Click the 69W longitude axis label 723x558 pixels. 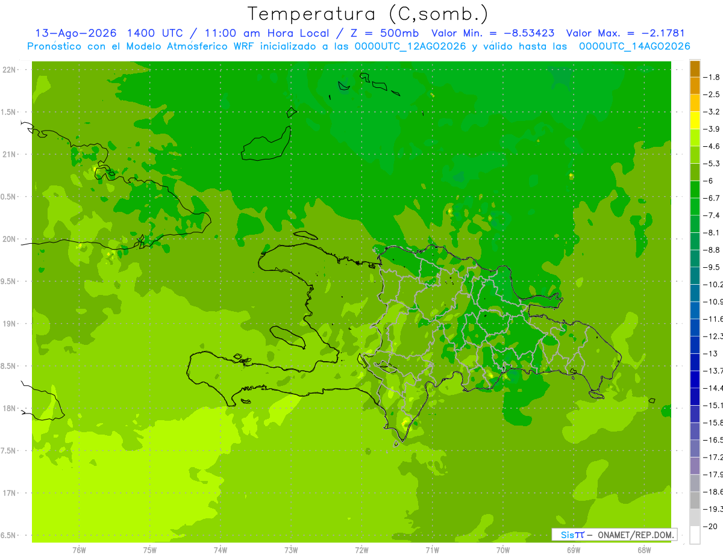point(574,550)
